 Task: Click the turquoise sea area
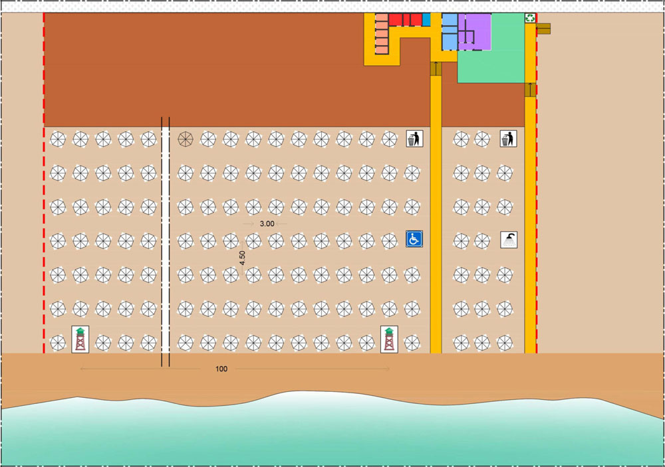pyautogui.click(x=332, y=432)
